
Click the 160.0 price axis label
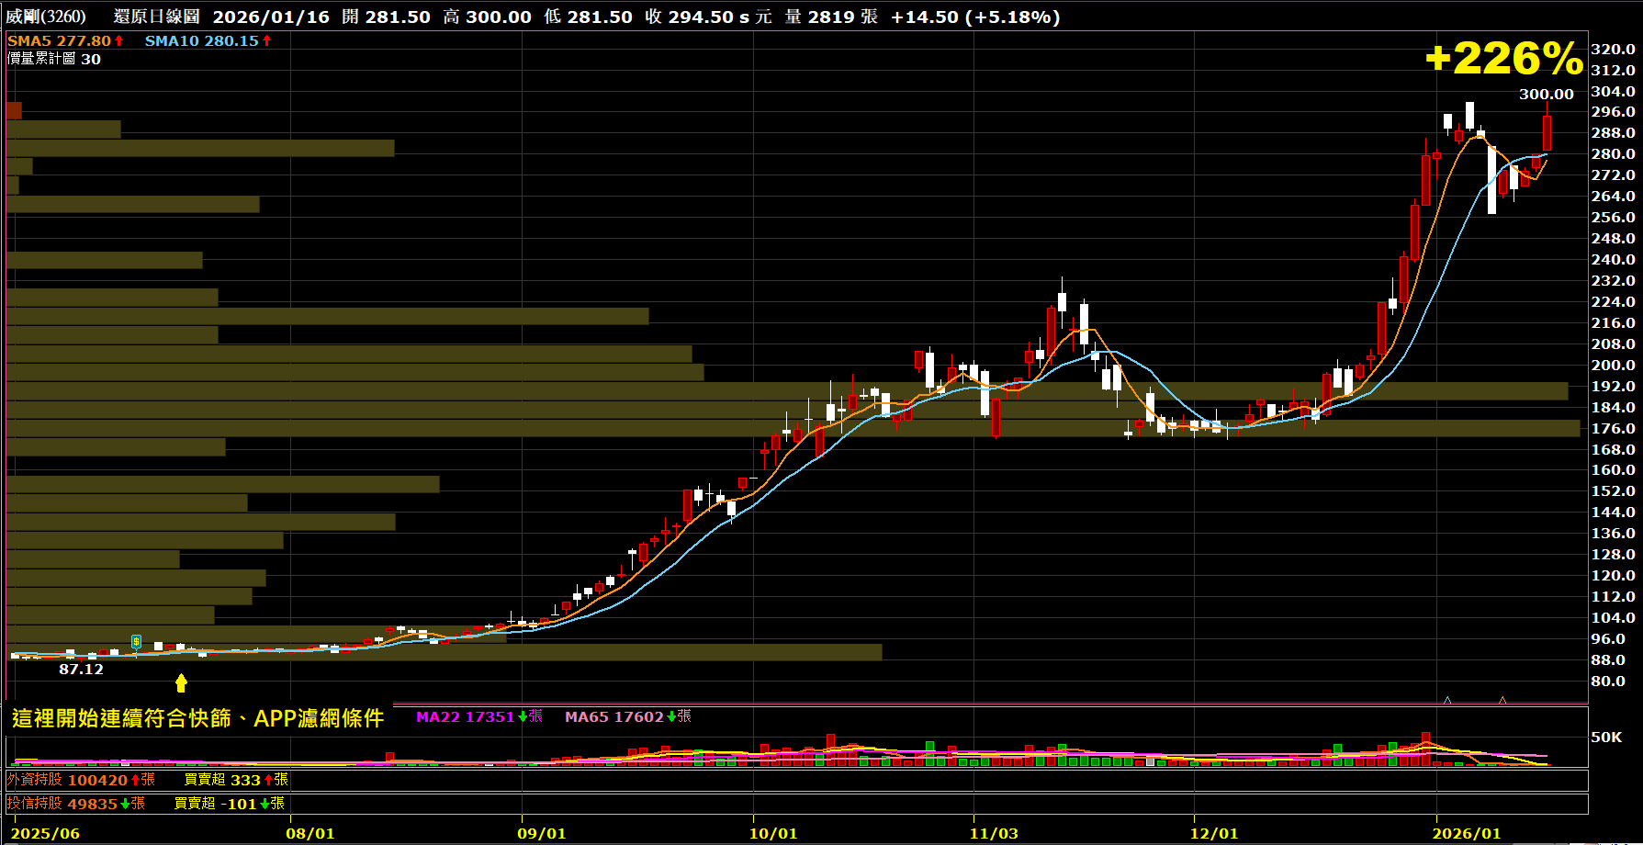1614,469
